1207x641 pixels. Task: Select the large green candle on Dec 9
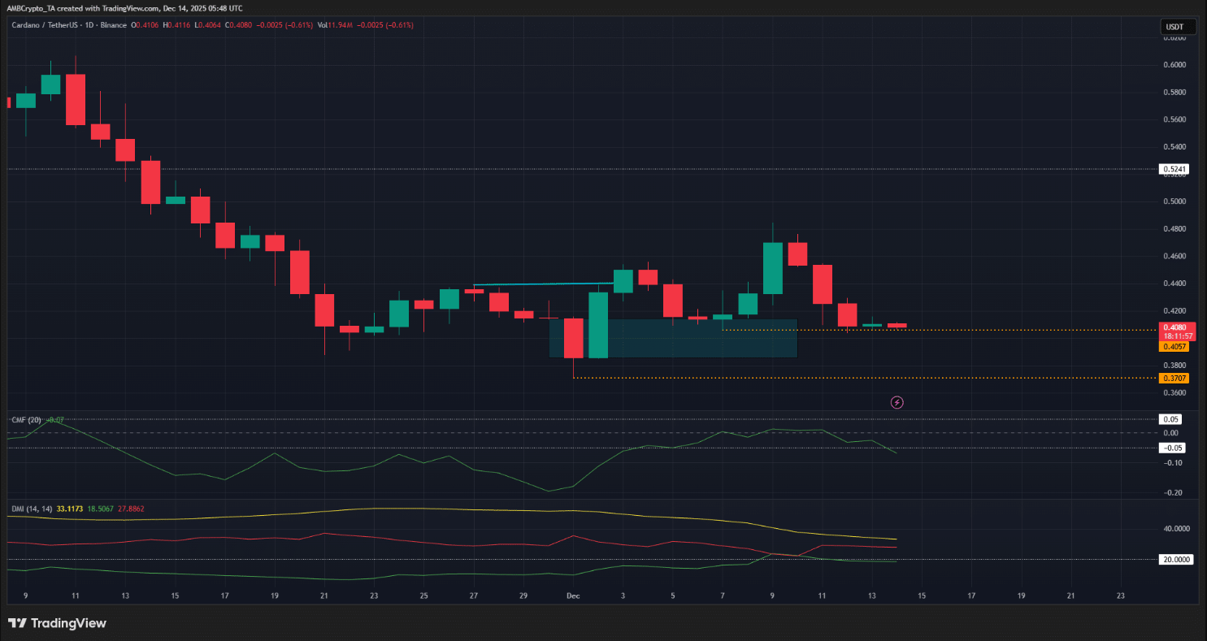tap(772, 268)
